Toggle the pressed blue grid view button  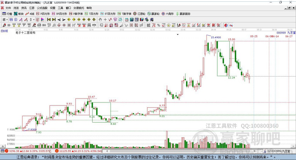coord(11,19)
